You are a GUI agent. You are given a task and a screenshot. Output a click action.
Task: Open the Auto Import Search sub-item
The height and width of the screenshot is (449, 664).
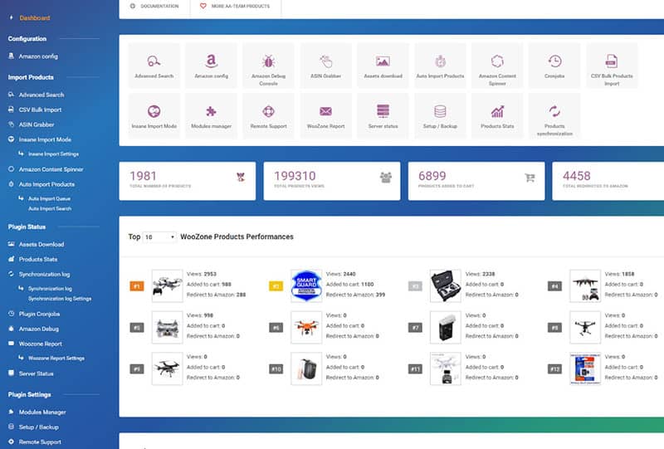click(50, 209)
